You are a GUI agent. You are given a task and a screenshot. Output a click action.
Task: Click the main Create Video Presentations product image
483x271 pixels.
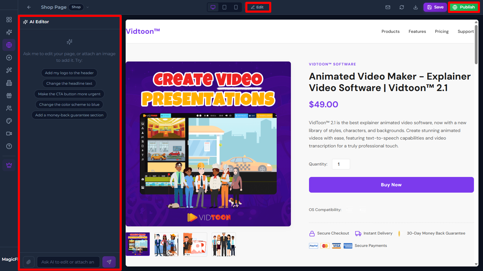click(x=208, y=144)
